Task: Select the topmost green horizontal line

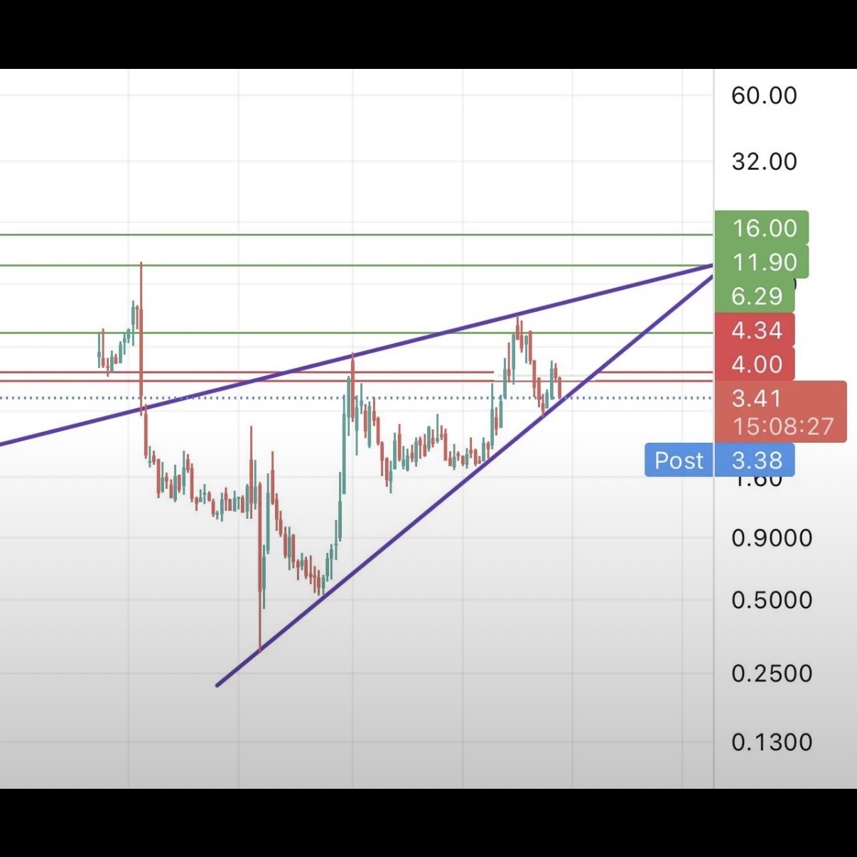Action: (x=355, y=235)
